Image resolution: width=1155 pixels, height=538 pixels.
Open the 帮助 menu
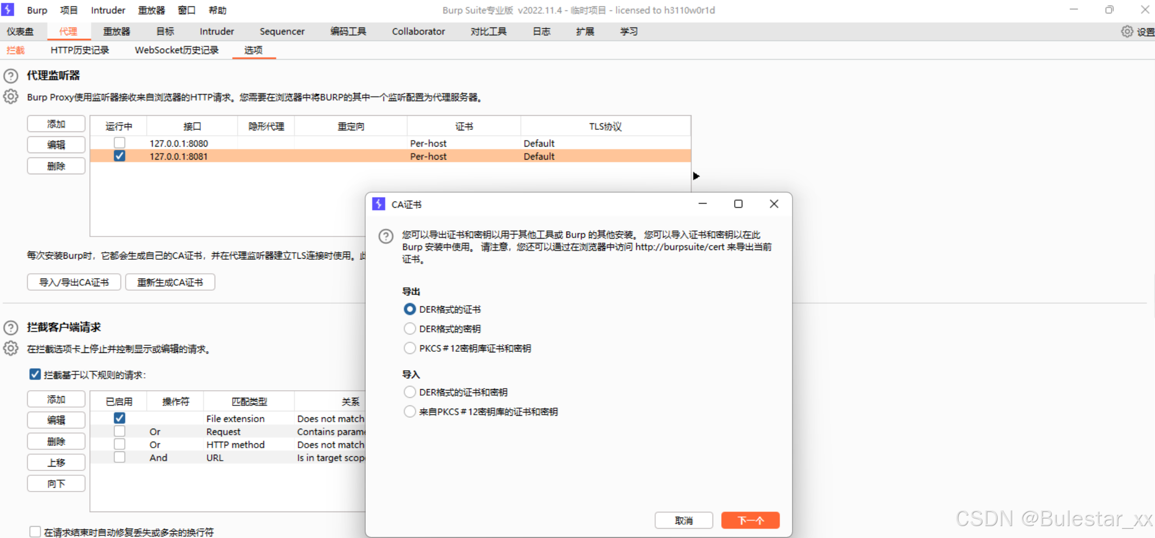coord(217,10)
